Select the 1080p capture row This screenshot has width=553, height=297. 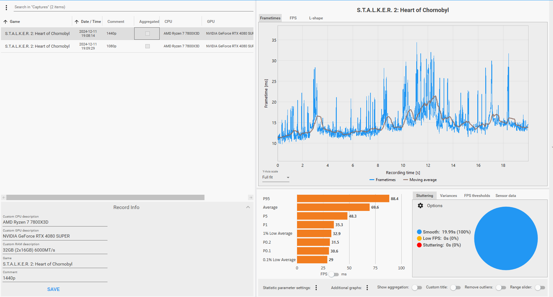pyautogui.click(x=127, y=46)
